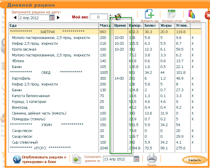Go to next day arrow

click(x=58, y=18)
